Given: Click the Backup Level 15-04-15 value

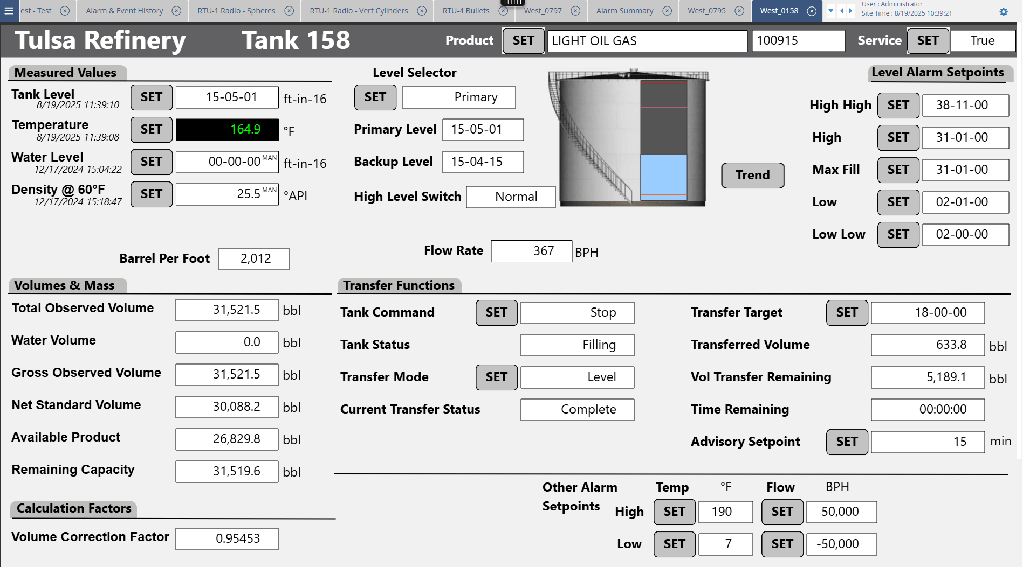Looking at the screenshot, I should [483, 162].
